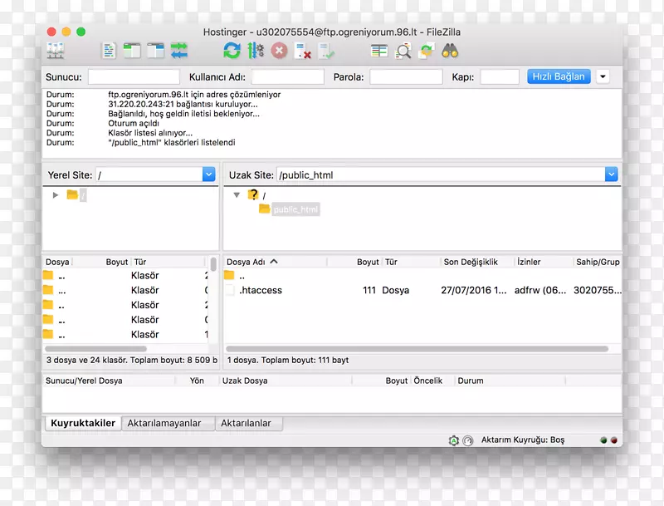
Task: Sort remote files by Son Değişiklik column
Action: 471,262
